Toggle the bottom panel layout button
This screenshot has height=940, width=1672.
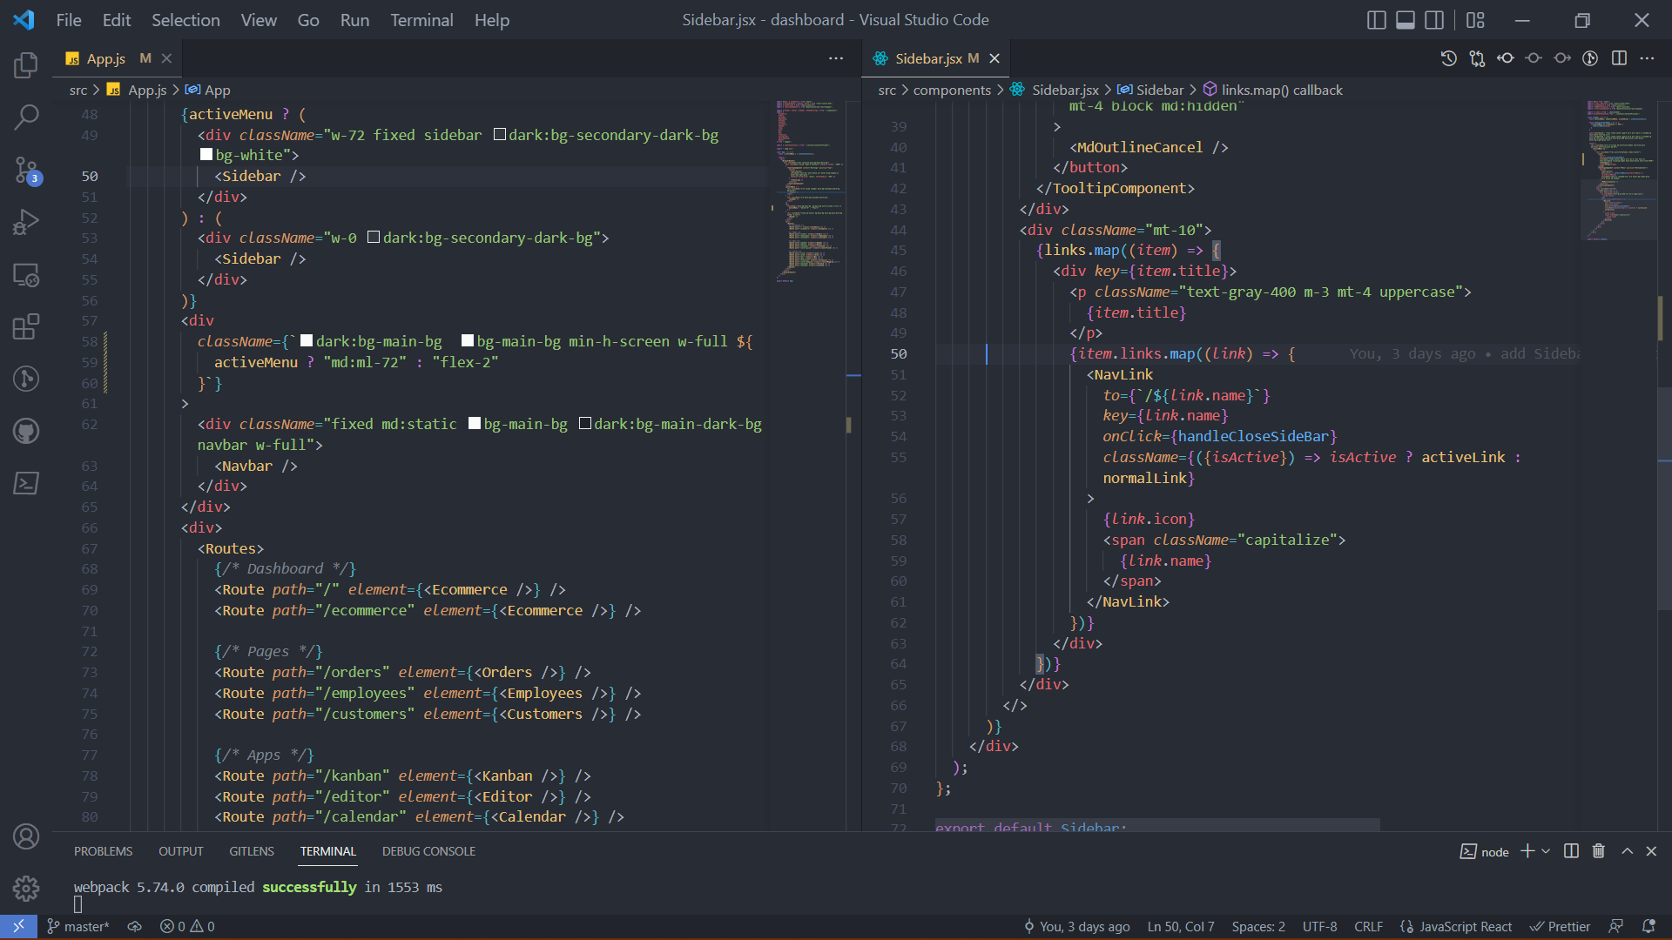1405,20
